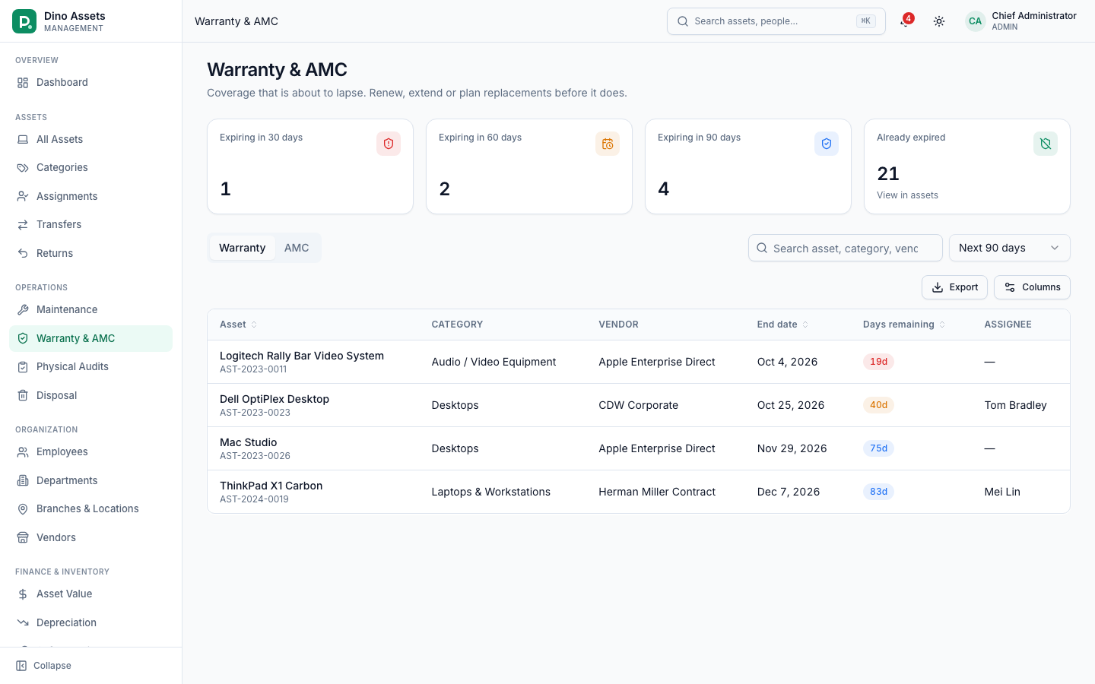This screenshot has width=1095, height=684.
Task: Open Dell OptiPlex Desktop asset row
Action: pos(639,405)
